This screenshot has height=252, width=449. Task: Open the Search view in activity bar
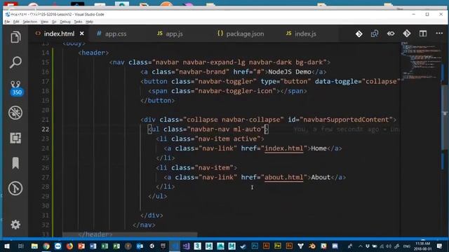pos(15,62)
